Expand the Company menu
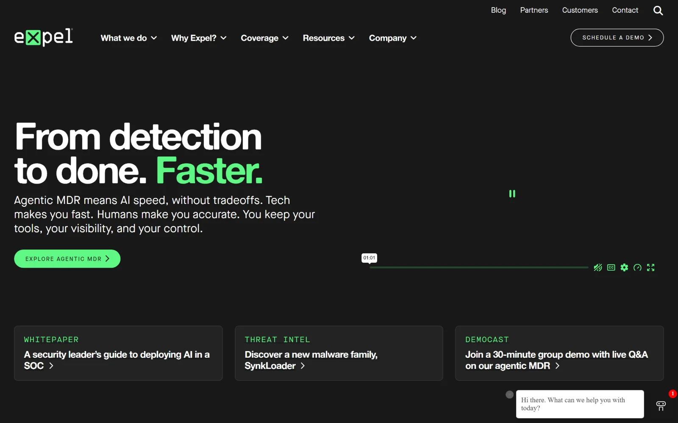This screenshot has width=678, height=423. 392,38
